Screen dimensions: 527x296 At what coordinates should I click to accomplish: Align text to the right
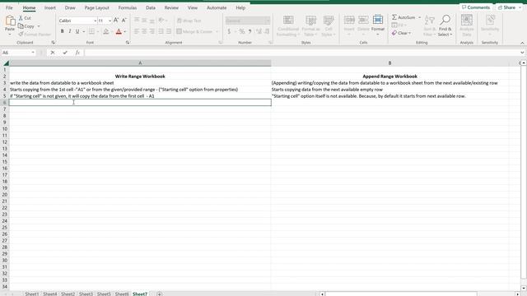point(152,31)
